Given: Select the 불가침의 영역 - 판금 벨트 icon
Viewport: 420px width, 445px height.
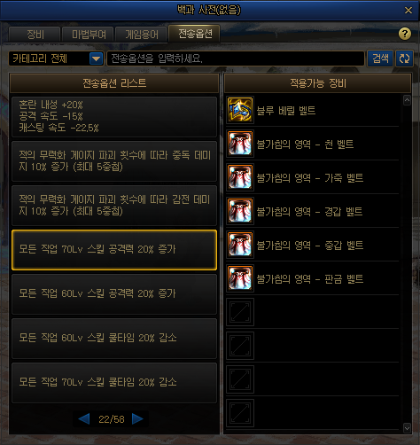Looking at the screenshot, I should 240,278.
